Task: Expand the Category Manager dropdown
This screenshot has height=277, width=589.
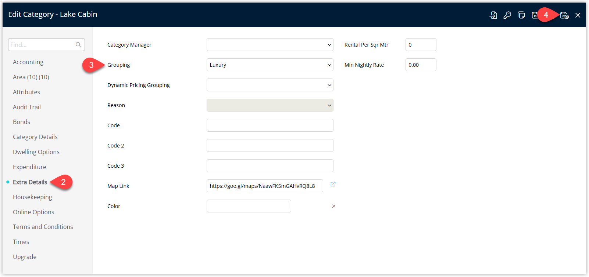Action: coord(270,45)
